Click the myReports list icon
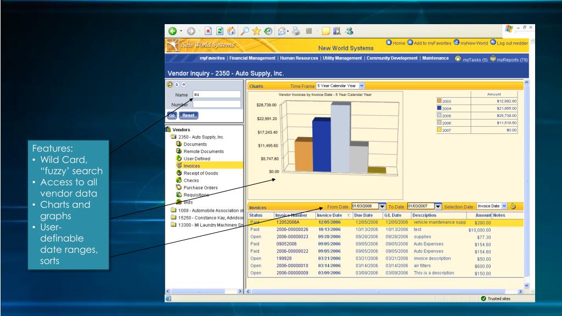Image resolution: width=562 pixels, height=316 pixels. click(493, 58)
